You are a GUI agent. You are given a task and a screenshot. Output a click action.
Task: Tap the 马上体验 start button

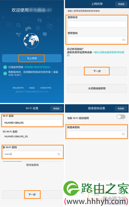32,58
